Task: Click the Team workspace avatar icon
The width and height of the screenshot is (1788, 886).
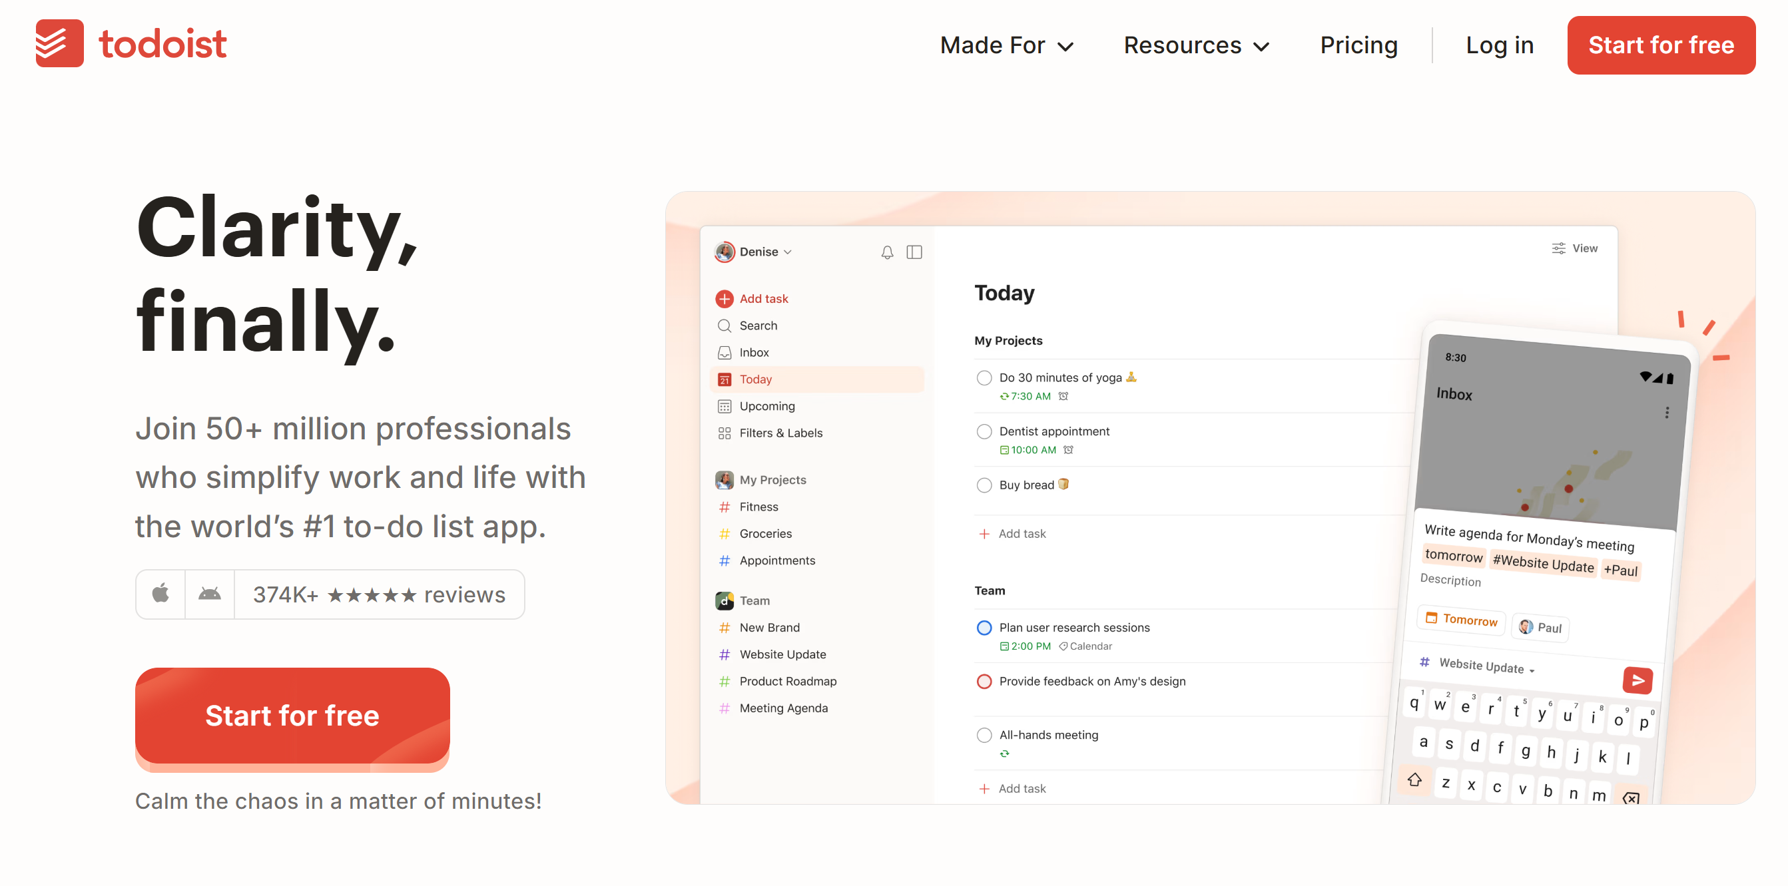Action: click(724, 601)
